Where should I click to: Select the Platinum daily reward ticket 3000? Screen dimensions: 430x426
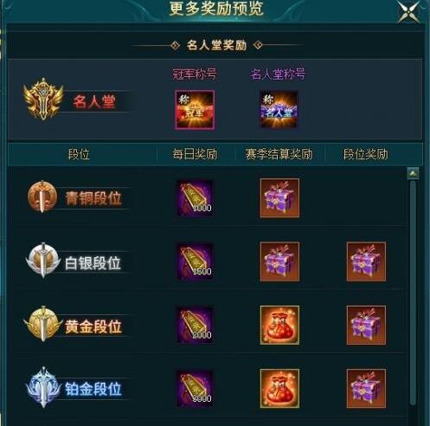point(195,389)
